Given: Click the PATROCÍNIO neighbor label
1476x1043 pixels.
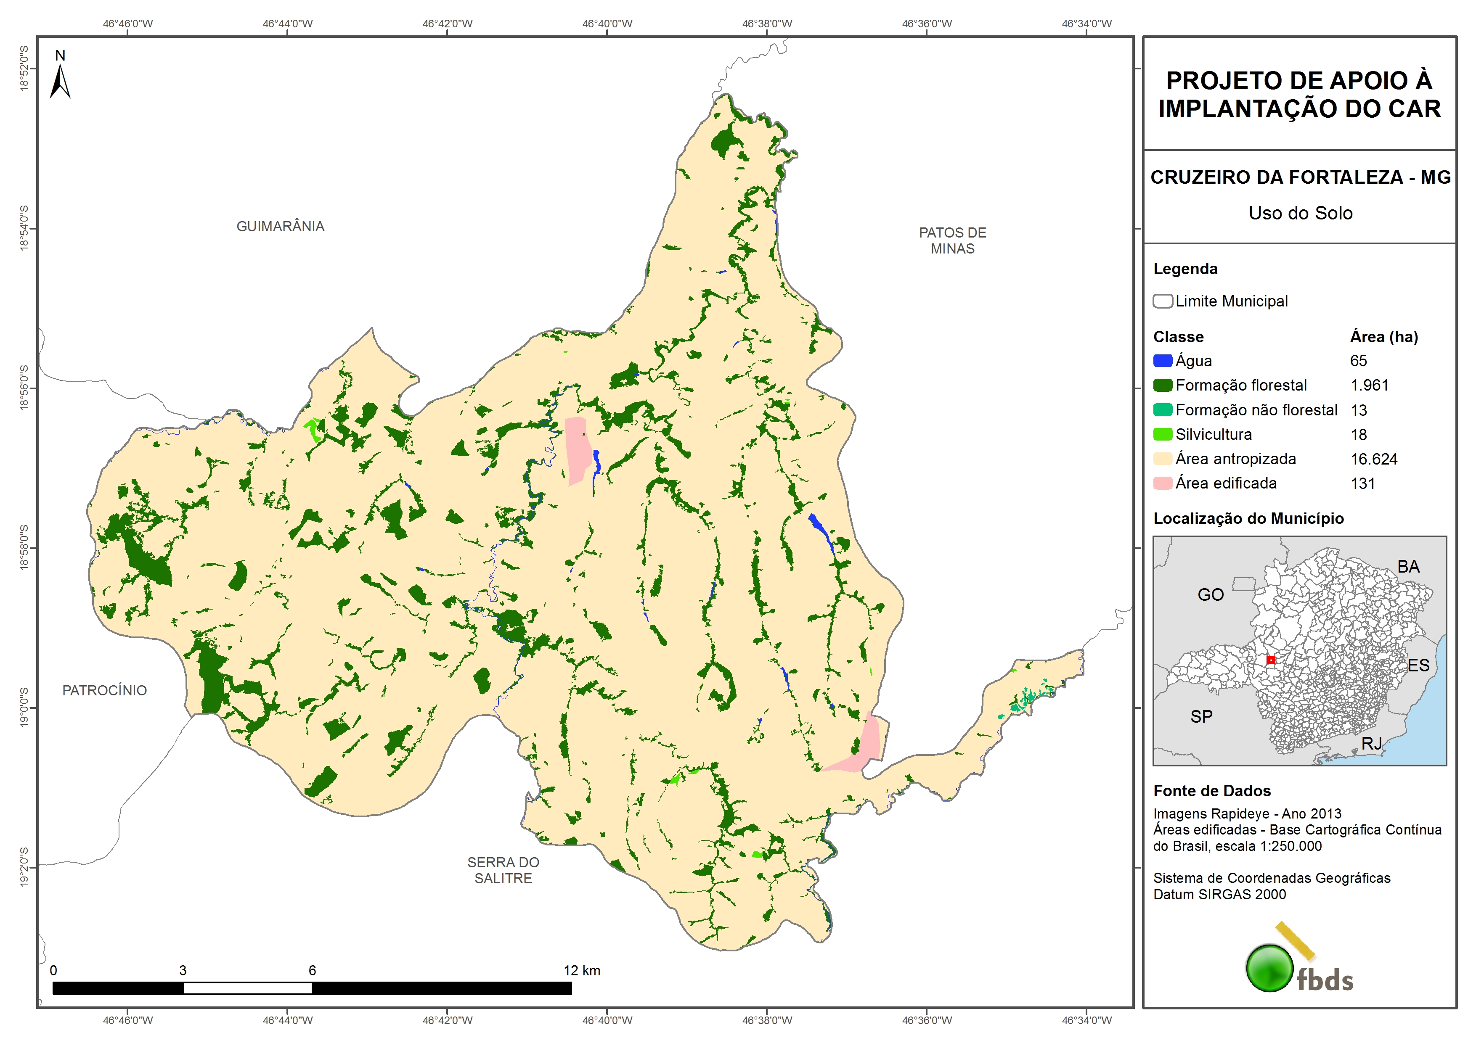Looking at the screenshot, I should (104, 690).
